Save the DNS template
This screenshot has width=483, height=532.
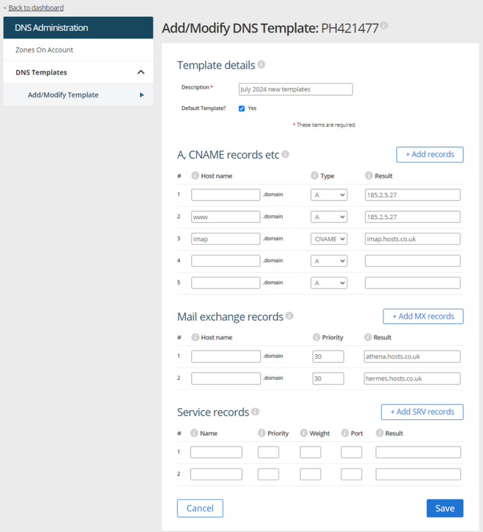point(445,508)
